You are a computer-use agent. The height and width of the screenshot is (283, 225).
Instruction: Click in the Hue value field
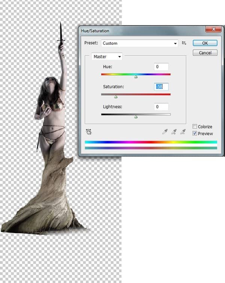(161, 67)
